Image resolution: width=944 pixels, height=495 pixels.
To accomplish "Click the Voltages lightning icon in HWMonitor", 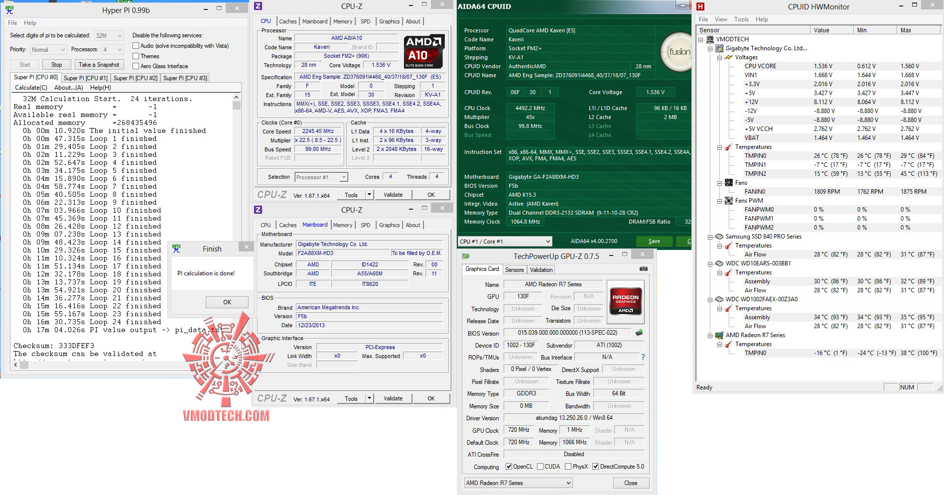I will pyautogui.click(x=729, y=57).
